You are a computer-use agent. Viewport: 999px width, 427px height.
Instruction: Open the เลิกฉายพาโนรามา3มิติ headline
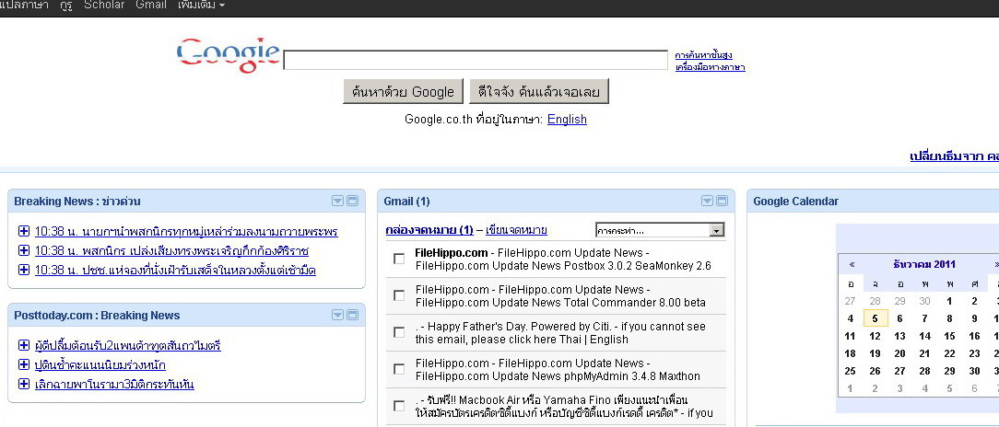coord(114,385)
